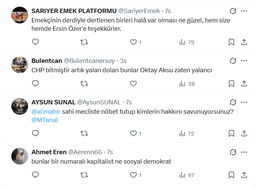Like Ahmet Eren's tweet
Screen dimensions: 260x189
click(134, 175)
